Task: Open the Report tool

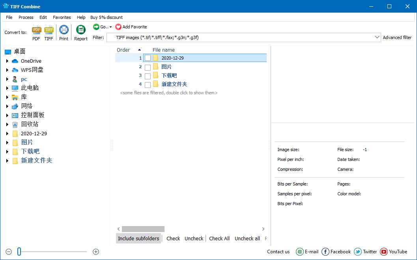Action: coord(80,30)
